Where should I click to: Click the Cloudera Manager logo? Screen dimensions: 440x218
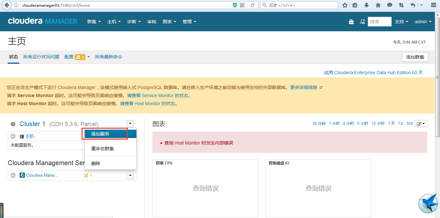[x=43, y=21]
